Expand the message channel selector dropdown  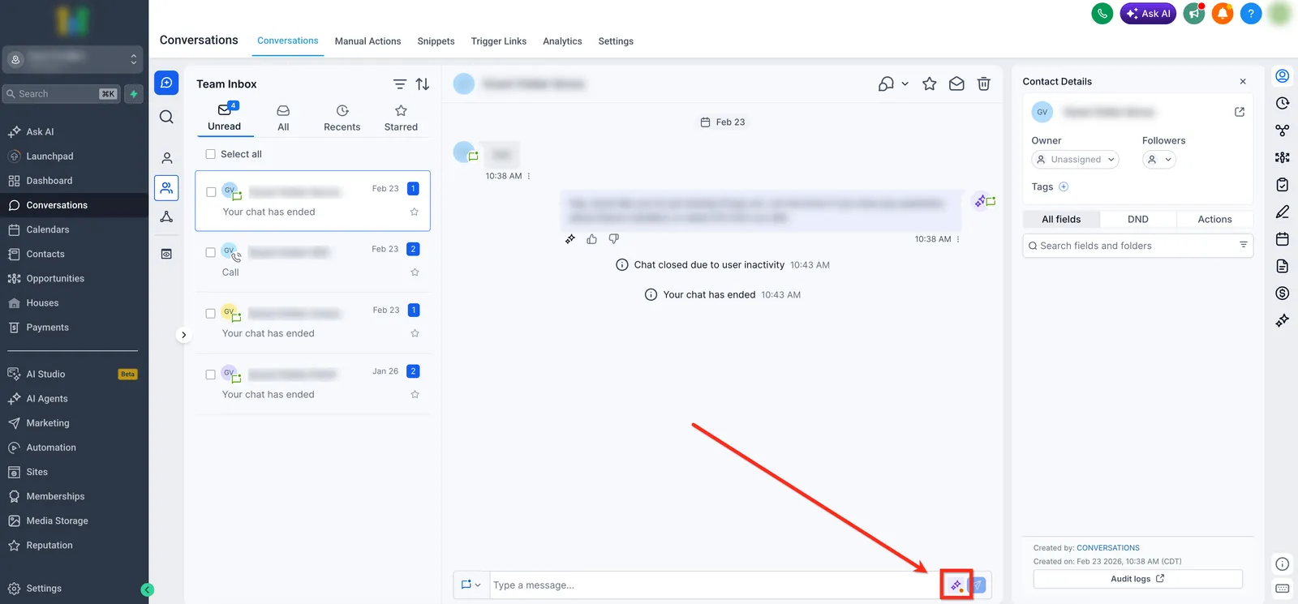click(471, 585)
